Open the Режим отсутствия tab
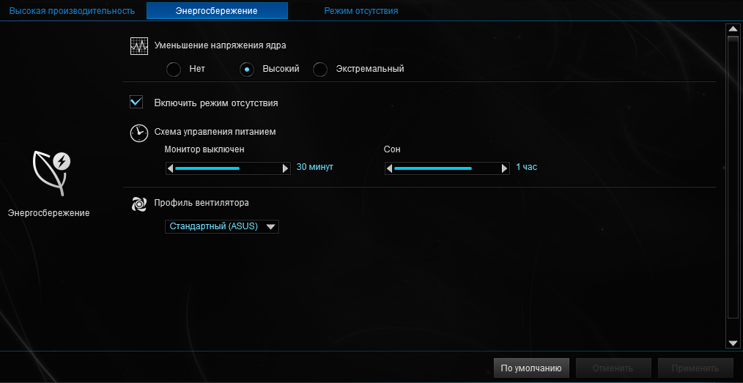The image size is (743, 383). 361,11
